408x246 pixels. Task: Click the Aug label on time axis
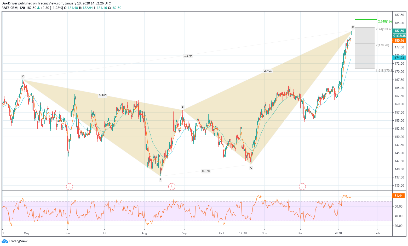[144, 233]
